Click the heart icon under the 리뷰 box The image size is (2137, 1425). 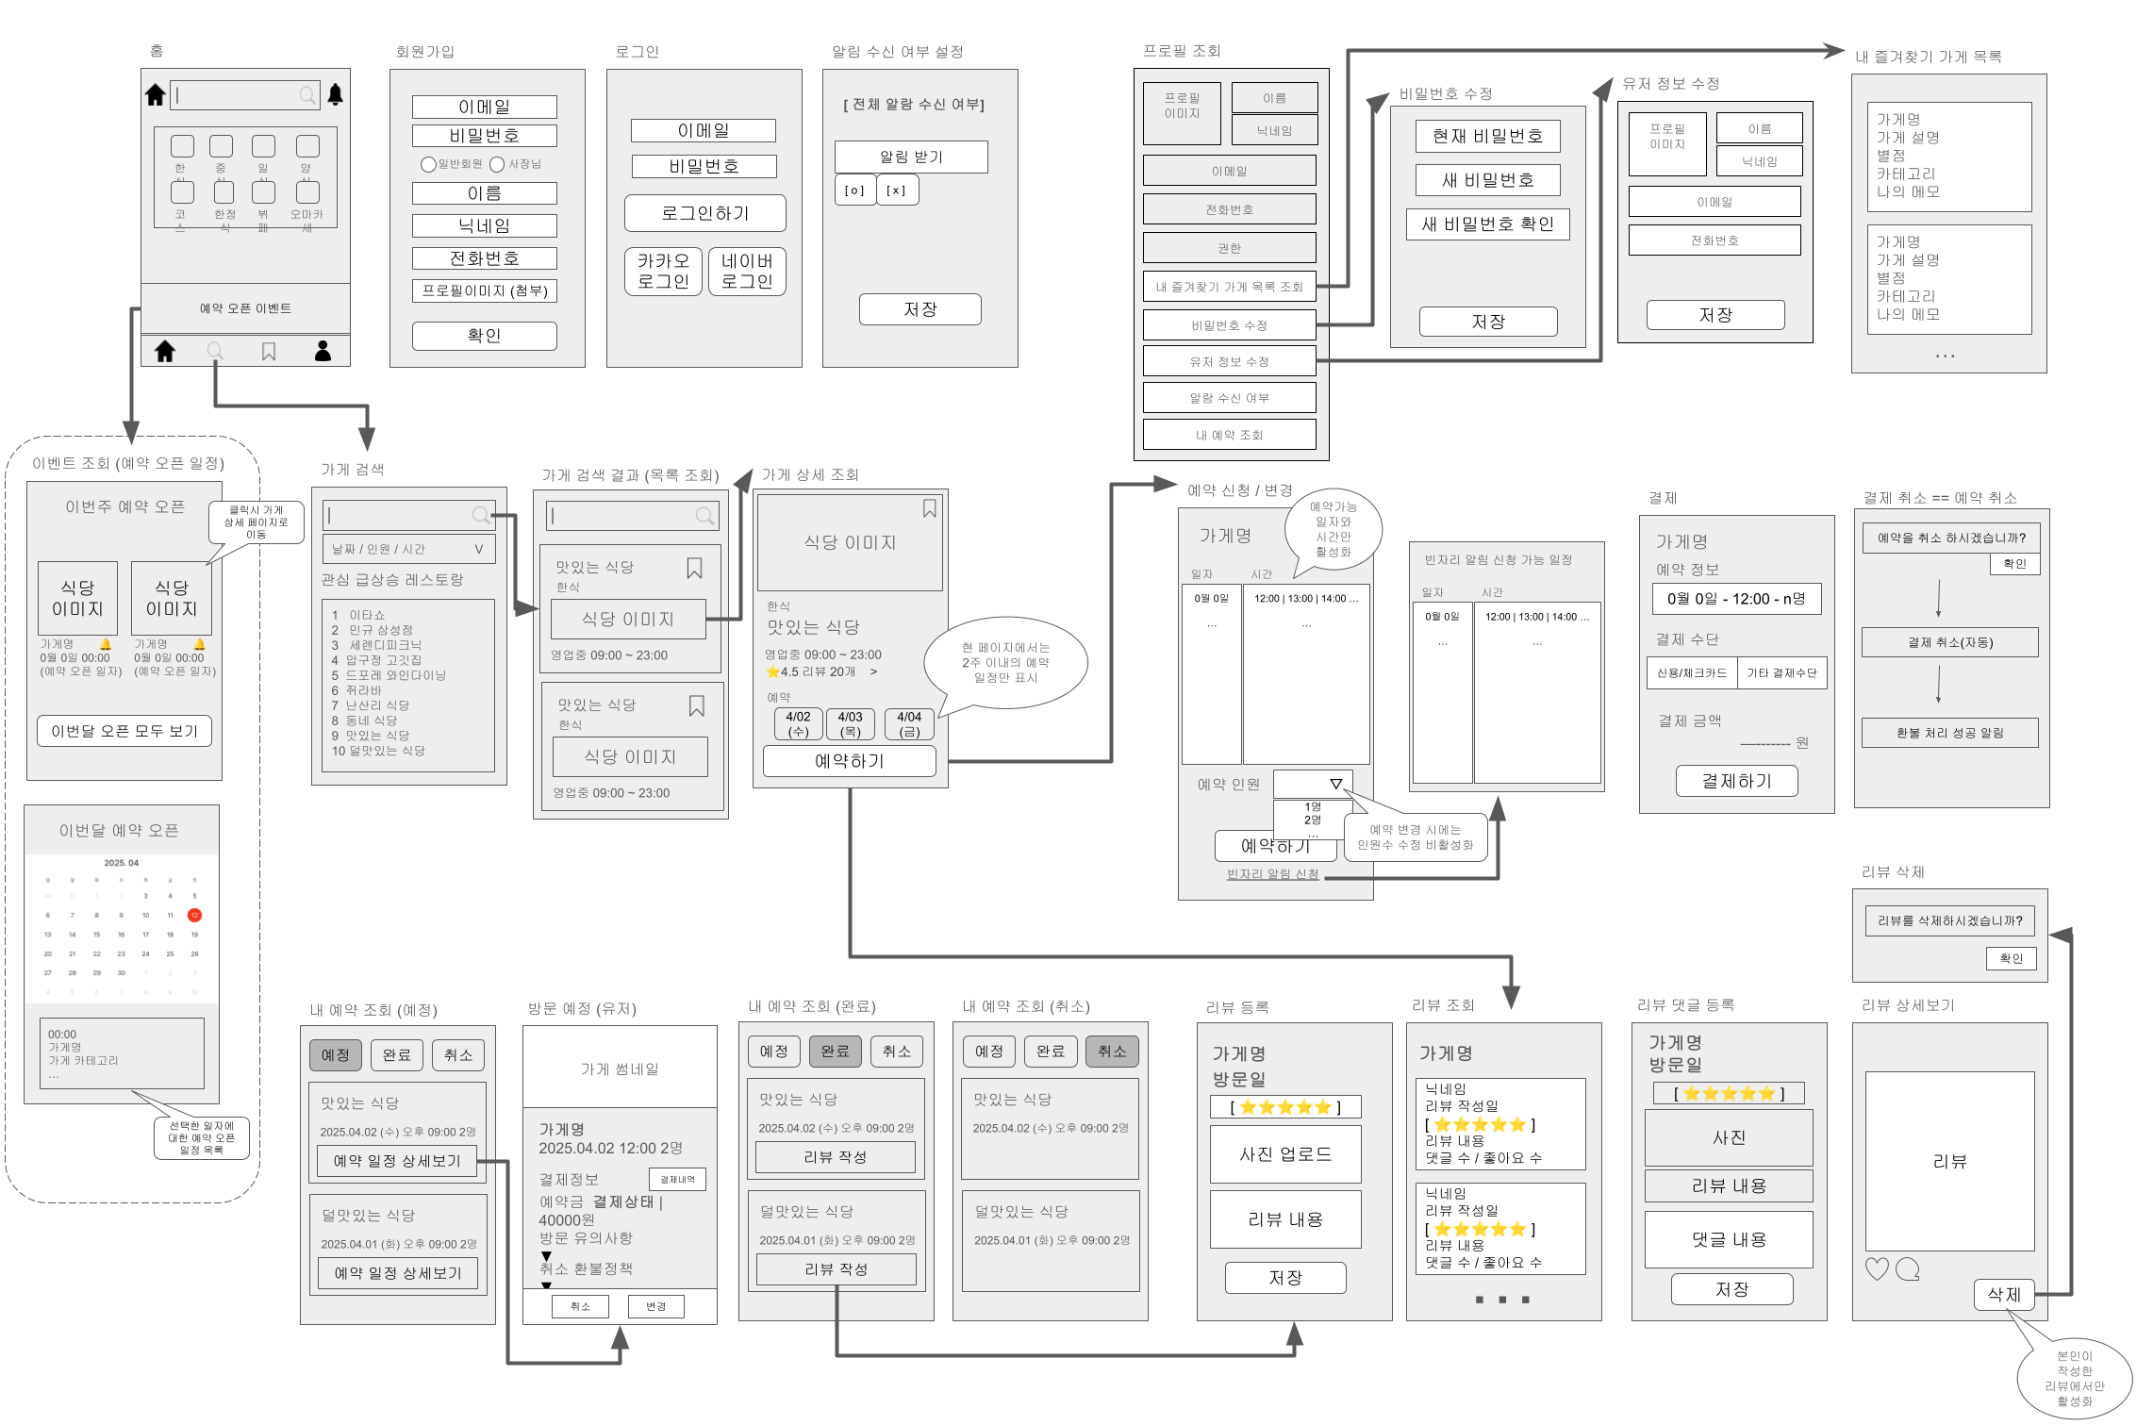pos(1877,1269)
